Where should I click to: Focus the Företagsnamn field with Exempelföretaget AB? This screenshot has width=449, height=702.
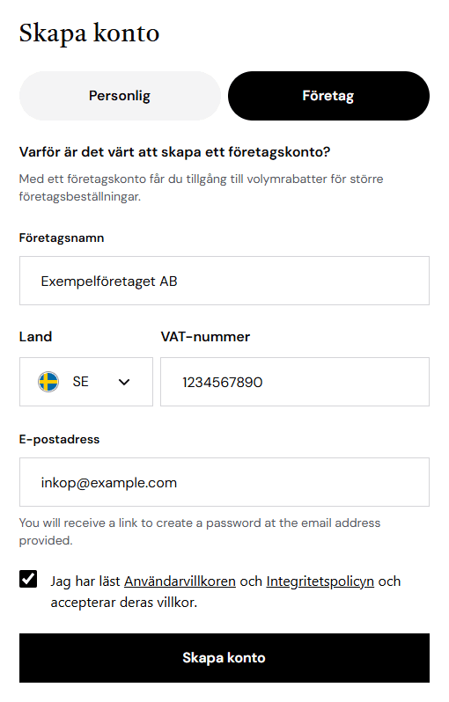tap(224, 281)
